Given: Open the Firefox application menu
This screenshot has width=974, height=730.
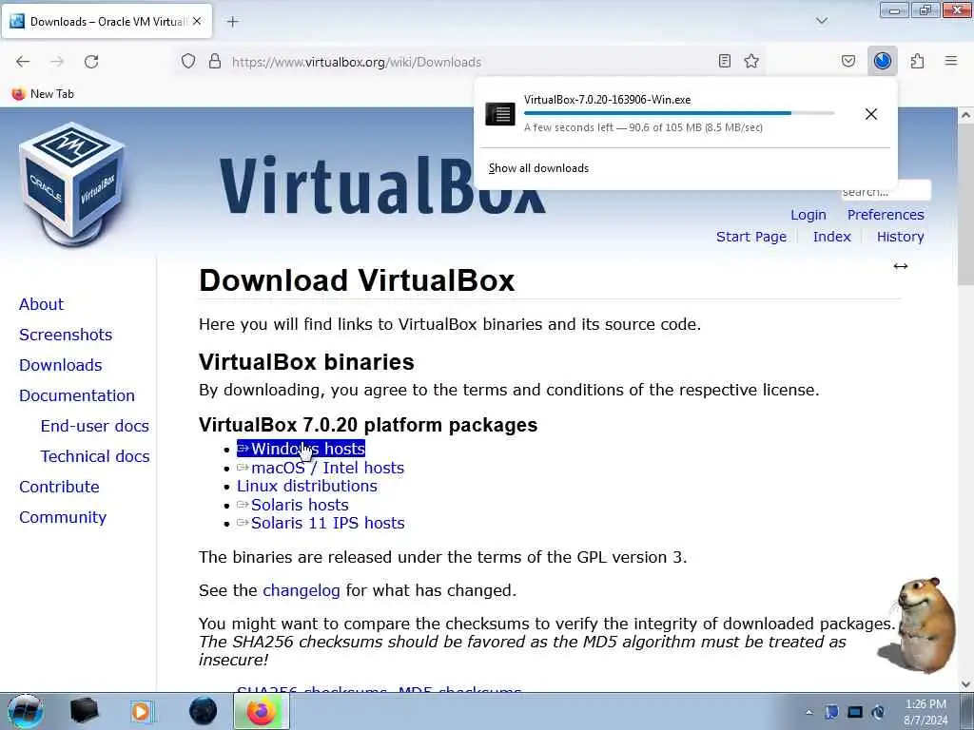Looking at the screenshot, I should [951, 61].
